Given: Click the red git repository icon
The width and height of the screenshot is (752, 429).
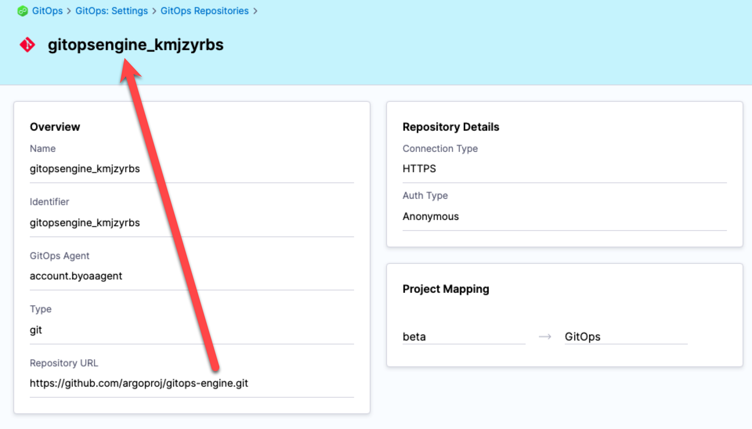Looking at the screenshot, I should [27, 45].
